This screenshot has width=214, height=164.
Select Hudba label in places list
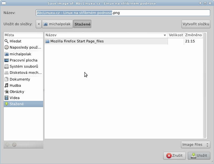[x=15, y=85]
